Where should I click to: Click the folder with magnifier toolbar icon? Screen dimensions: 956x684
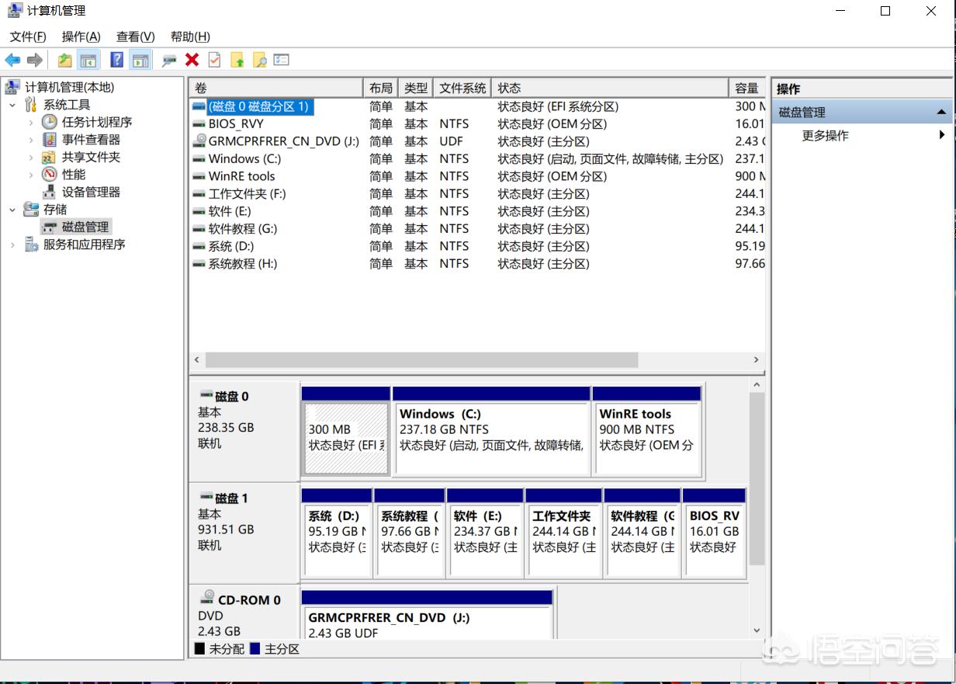coord(259,60)
